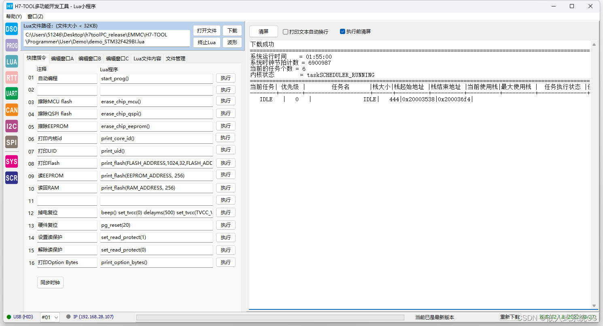The height and width of the screenshot is (326, 603).
Task: Click the output panel vertical scrollbar
Action: tap(594, 175)
